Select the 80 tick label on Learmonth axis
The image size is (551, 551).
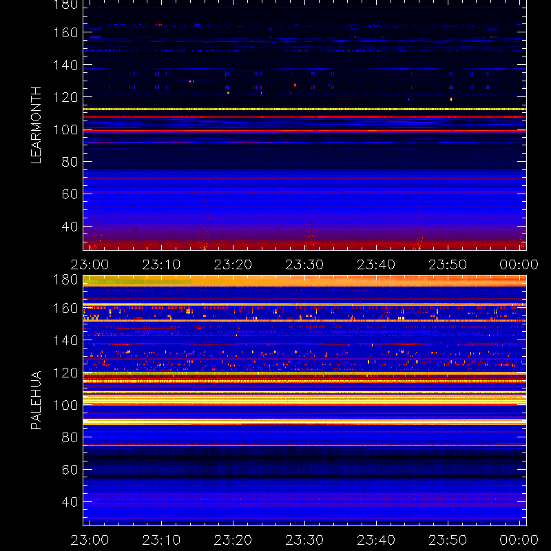click(70, 162)
